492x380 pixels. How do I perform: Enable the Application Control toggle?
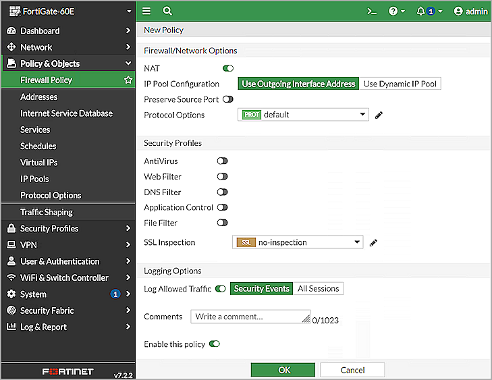pos(222,207)
